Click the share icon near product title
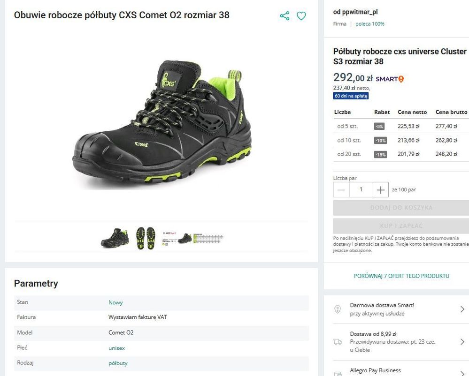The height and width of the screenshot is (376, 469). 284,16
